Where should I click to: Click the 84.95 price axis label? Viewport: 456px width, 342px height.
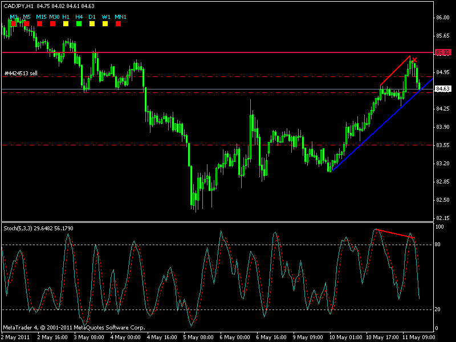pyautogui.click(x=443, y=72)
